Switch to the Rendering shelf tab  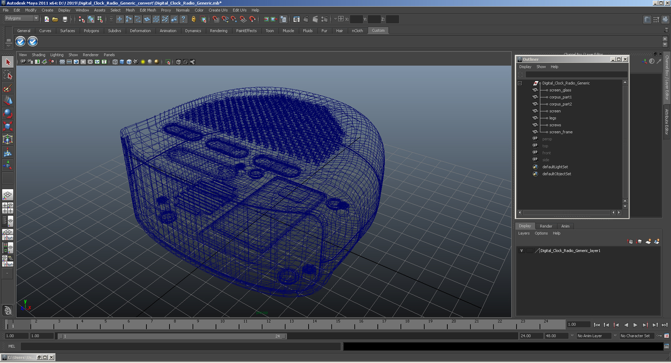click(x=218, y=31)
